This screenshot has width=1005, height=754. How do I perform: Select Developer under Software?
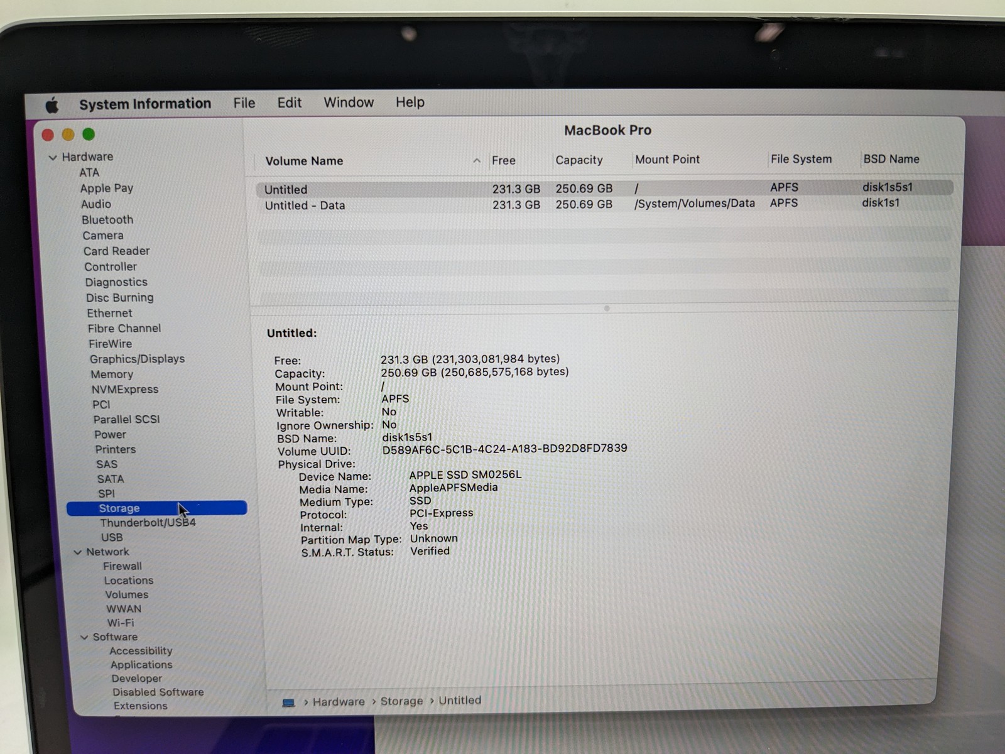tap(137, 679)
